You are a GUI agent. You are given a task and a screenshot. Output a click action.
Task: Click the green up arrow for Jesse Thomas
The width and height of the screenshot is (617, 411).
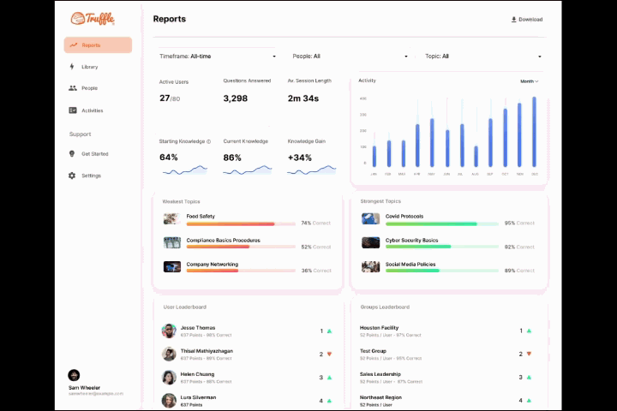[329, 331]
